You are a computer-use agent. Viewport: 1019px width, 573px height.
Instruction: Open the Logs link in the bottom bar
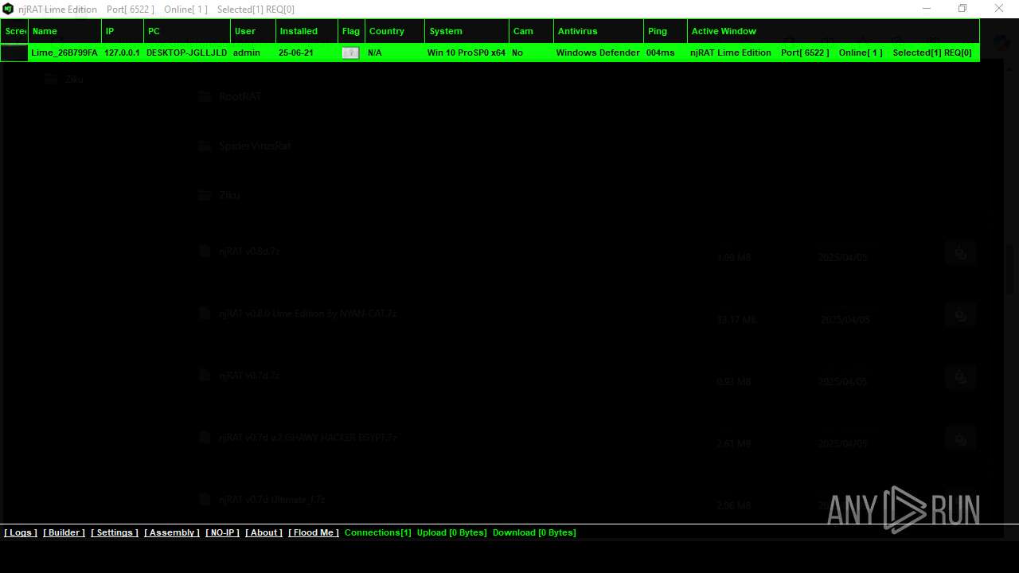click(x=21, y=532)
